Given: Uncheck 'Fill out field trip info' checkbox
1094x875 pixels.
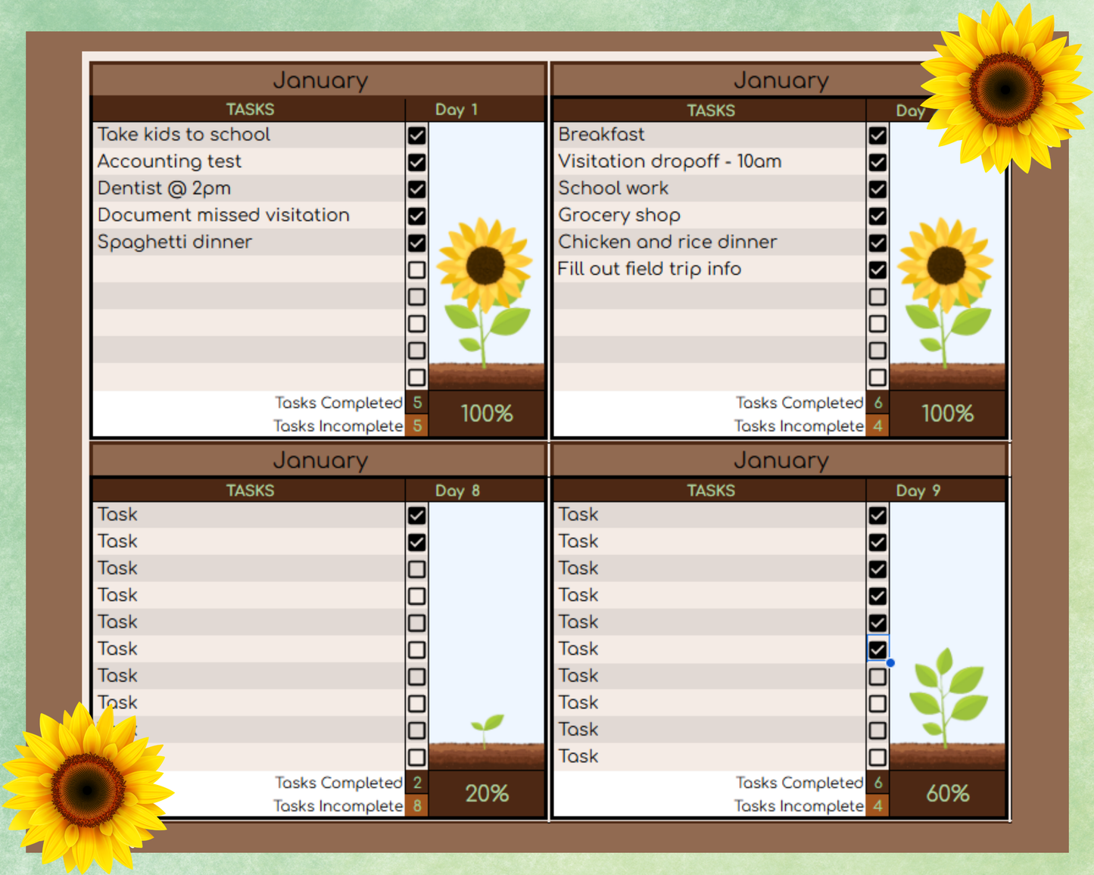Looking at the screenshot, I should 877,269.
